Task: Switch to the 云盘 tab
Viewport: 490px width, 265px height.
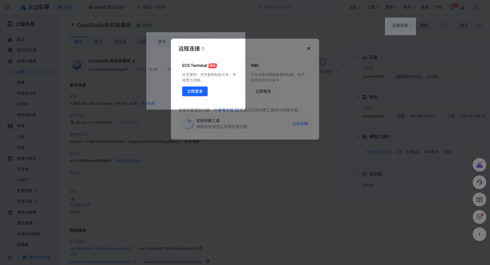Action: click(x=142, y=42)
